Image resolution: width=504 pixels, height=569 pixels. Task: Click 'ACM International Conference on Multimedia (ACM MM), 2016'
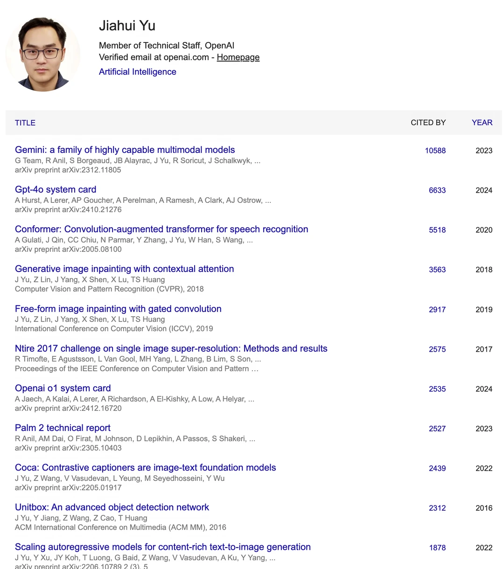pos(120,527)
